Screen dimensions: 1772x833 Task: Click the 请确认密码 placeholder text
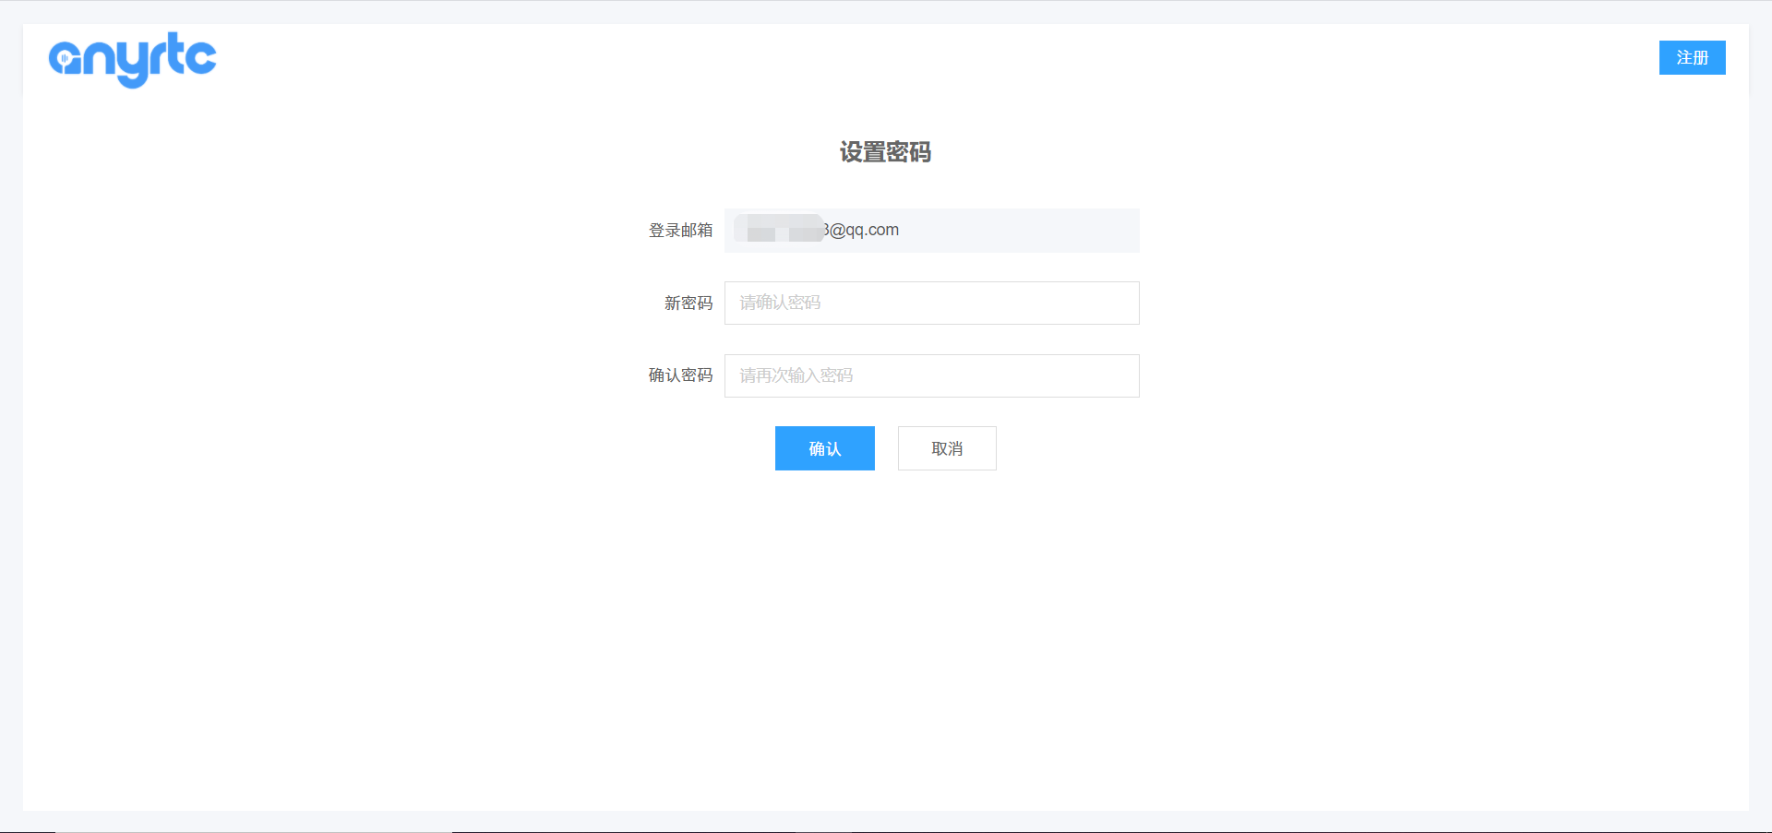[780, 303]
